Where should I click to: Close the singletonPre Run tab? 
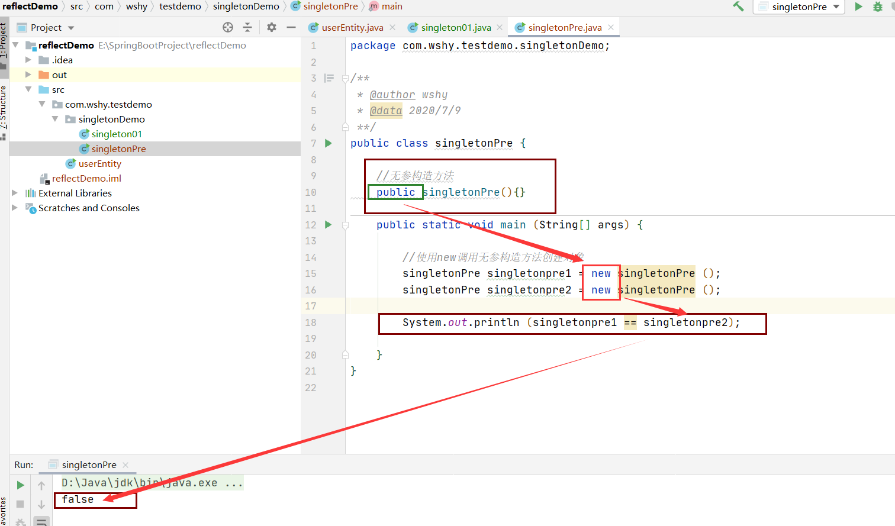click(x=125, y=465)
